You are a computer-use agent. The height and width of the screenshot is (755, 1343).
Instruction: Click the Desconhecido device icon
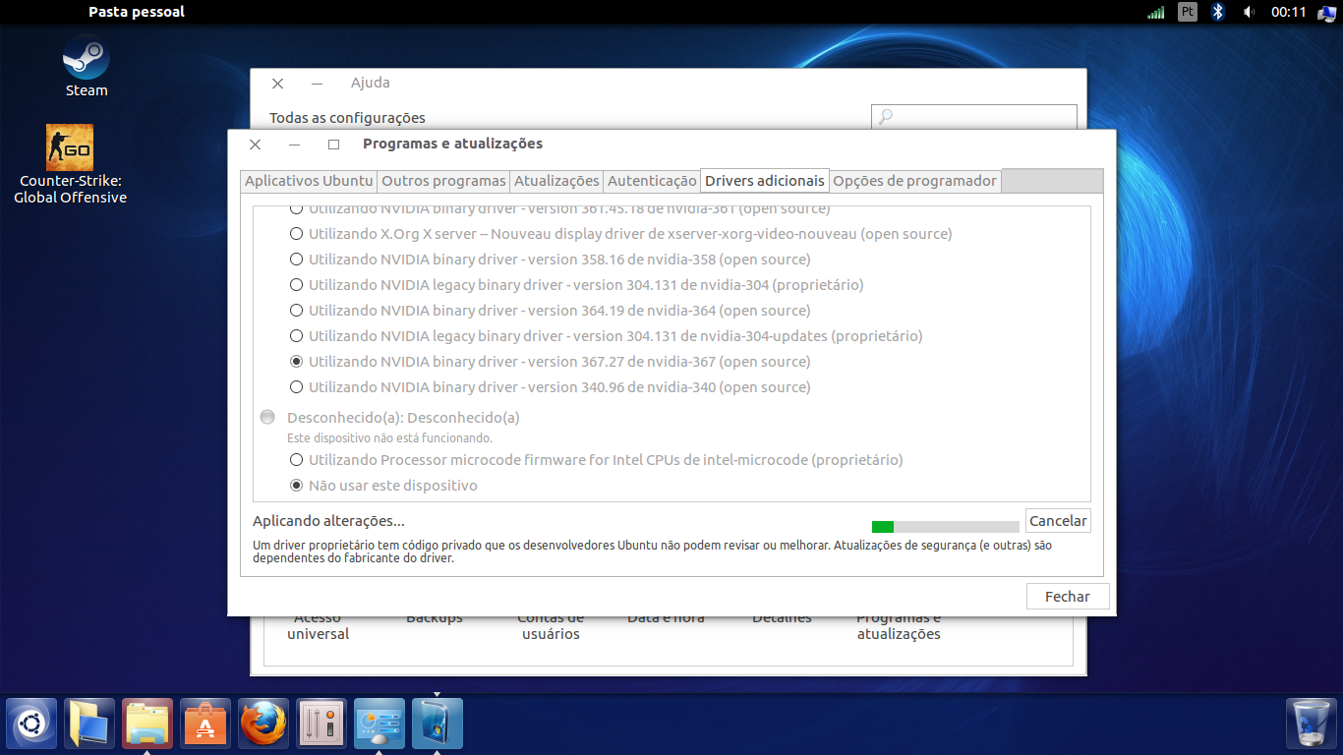(x=267, y=418)
